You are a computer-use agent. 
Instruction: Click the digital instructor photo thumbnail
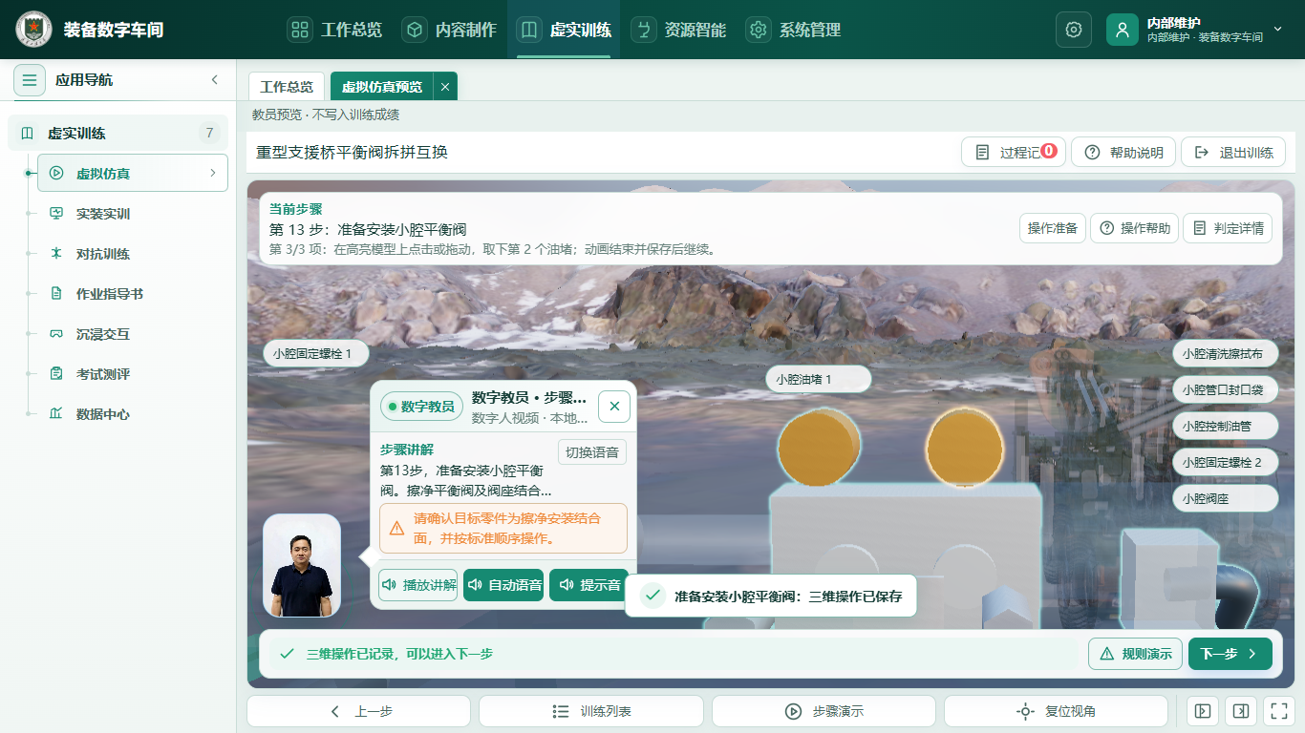click(x=302, y=567)
